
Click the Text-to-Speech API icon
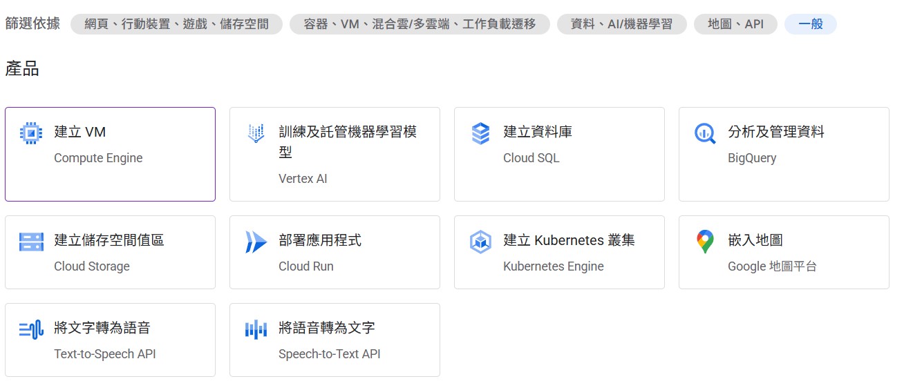(x=31, y=329)
